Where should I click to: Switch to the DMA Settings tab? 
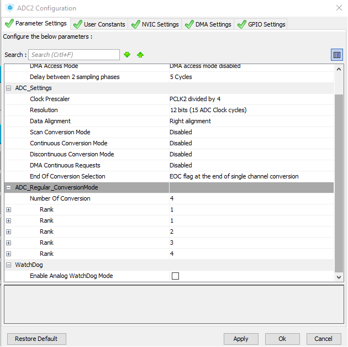(x=208, y=24)
